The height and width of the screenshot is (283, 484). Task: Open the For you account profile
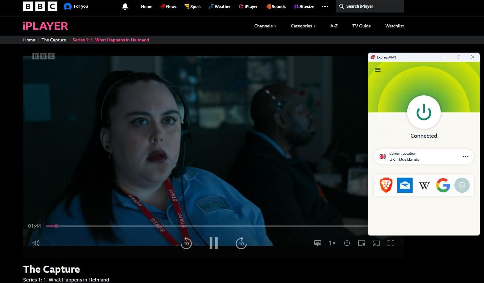tap(76, 6)
